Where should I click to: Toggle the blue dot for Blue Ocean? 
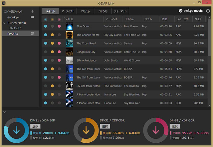pyautogui.click(x=46, y=26)
